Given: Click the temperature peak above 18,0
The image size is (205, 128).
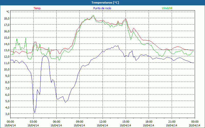Looking at the screenshot, I should point(94,16).
